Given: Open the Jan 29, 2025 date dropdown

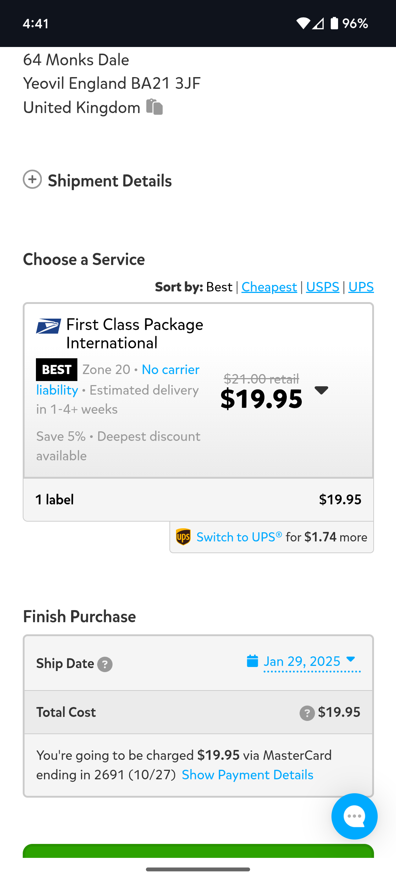Looking at the screenshot, I should click(312, 661).
